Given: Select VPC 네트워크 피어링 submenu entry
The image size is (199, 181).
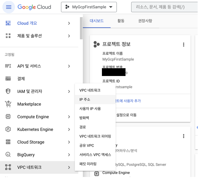Looking at the screenshot, I should point(95,136).
